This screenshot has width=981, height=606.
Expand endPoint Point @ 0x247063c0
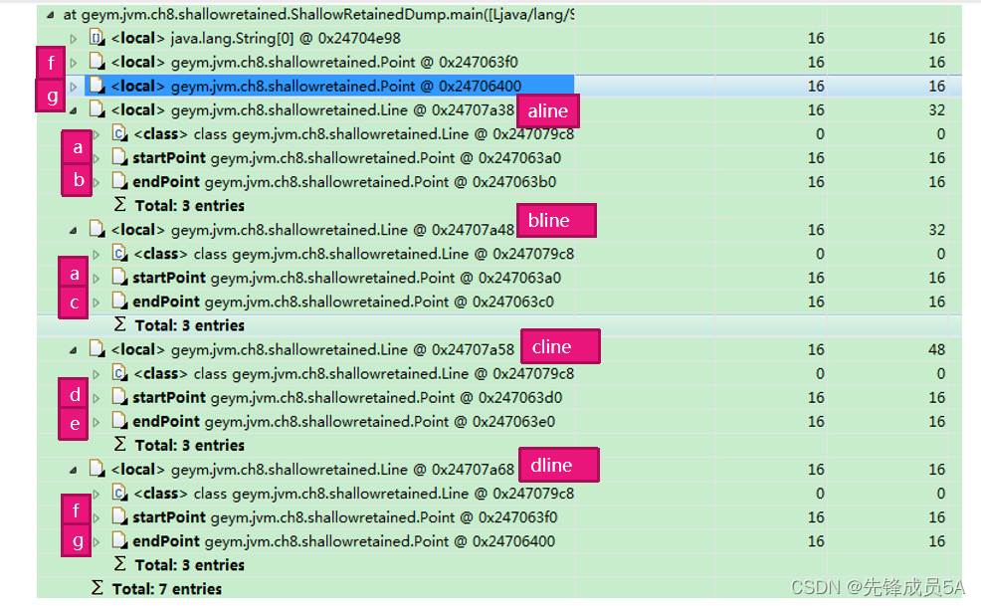click(97, 303)
